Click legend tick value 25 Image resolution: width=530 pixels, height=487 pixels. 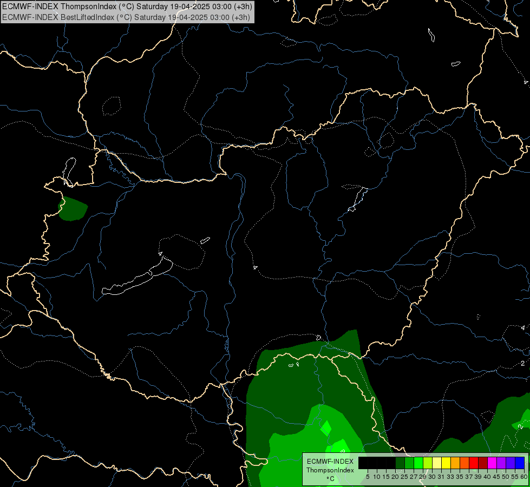click(404, 477)
